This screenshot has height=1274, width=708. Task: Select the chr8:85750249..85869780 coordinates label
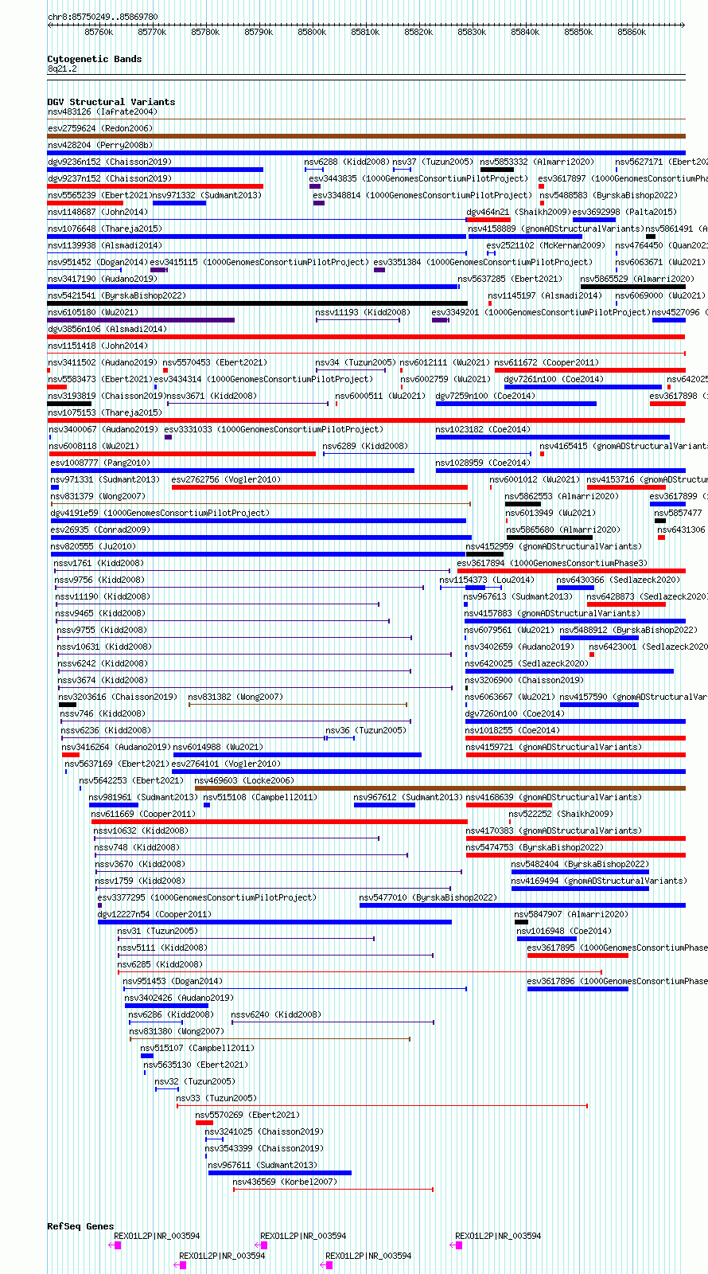(x=103, y=17)
